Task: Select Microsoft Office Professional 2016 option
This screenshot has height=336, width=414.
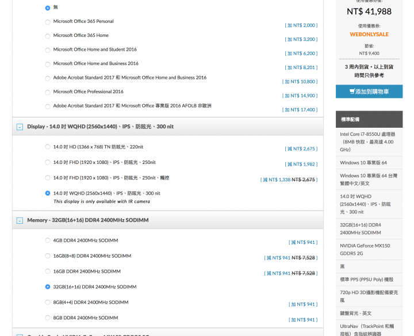Action: pyautogui.click(x=48, y=92)
